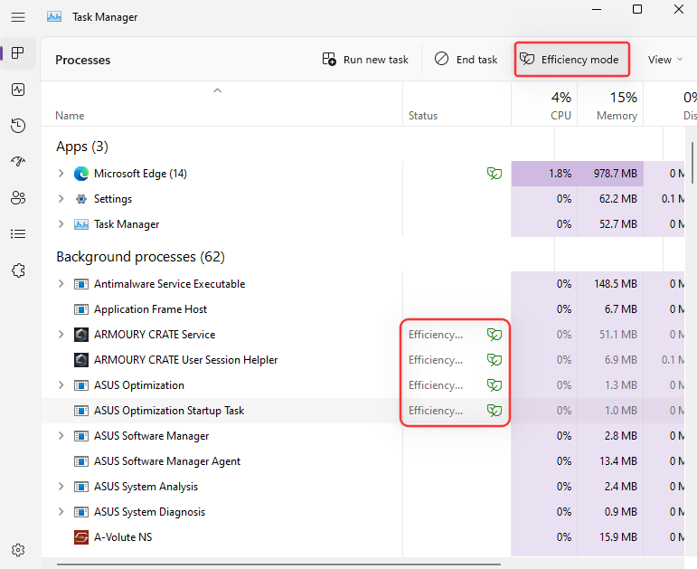This screenshot has width=697, height=569.
Task: Select the A-Volute NS process row
Action: pyautogui.click(x=123, y=537)
